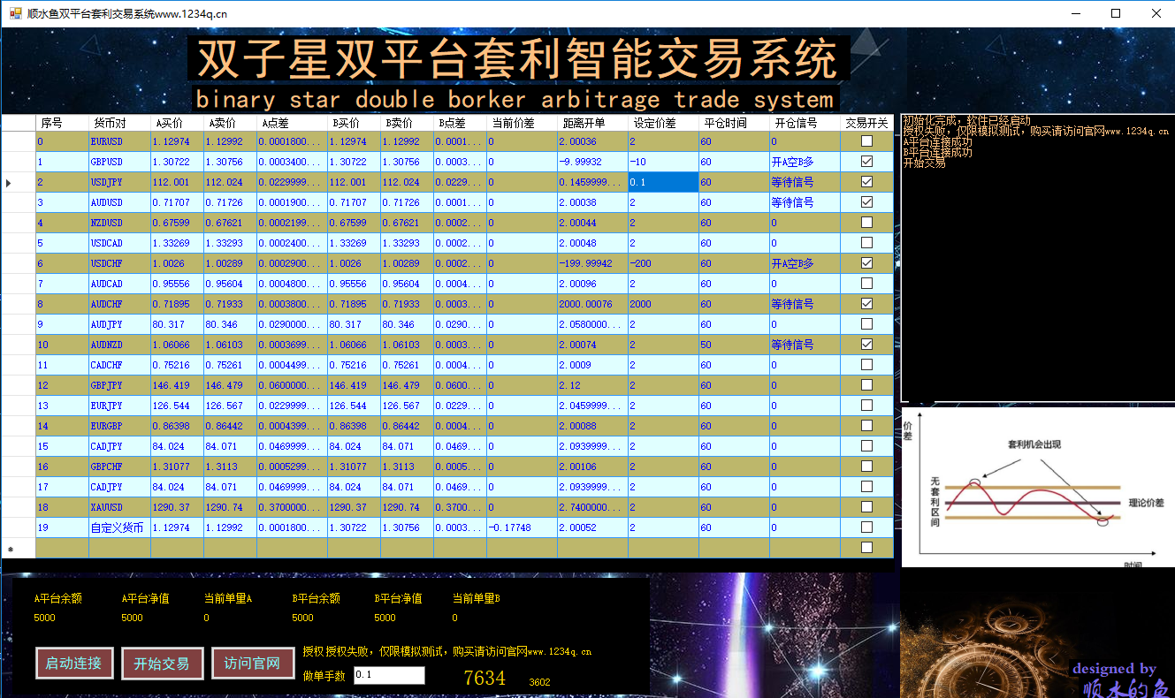Select the row arrow indicator beside USDJPY
This screenshot has height=698, width=1175.
pyautogui.click(x=9, y=182)
